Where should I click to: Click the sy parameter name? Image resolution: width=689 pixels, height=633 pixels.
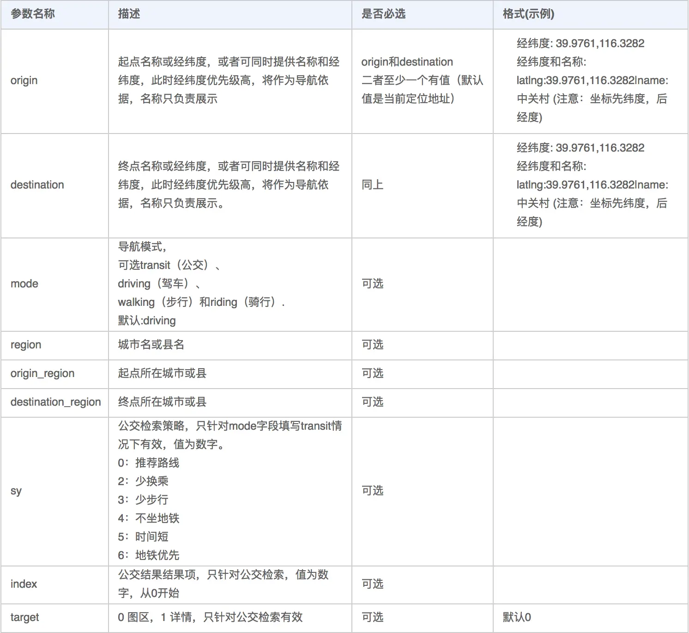pos(16,491)
